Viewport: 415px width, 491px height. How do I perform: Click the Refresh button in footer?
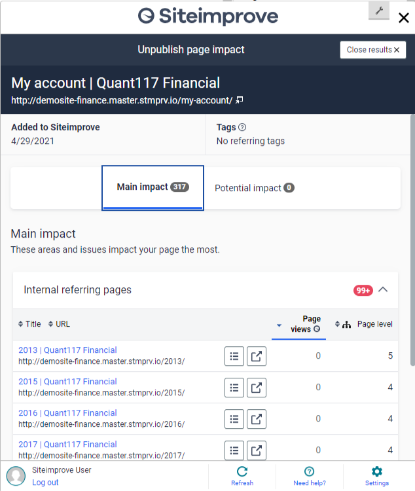click(x=242, y=476)
